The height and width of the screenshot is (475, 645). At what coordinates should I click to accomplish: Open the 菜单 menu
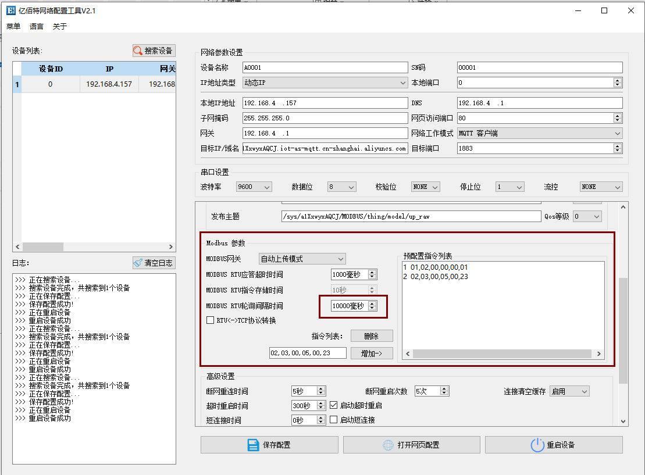pos(13,26)
